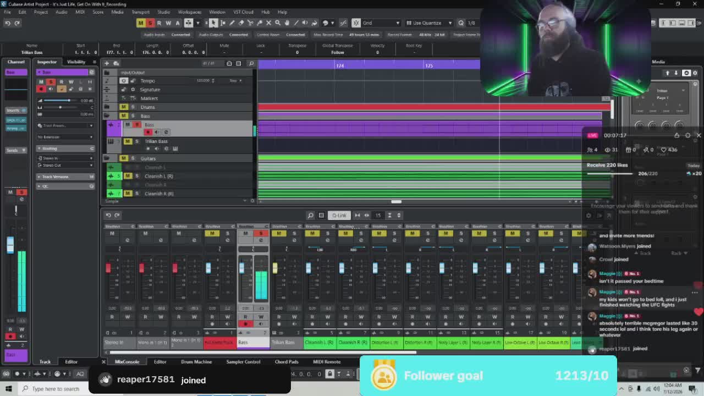Viewport: 704px width, 396px height.
Task: Open the No Extension dropdown in Inspector
Action: [x=65, y=136]
